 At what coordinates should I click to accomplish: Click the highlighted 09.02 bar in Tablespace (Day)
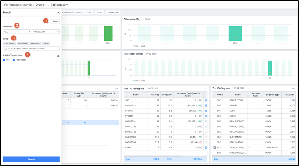(x=235, y=33)
